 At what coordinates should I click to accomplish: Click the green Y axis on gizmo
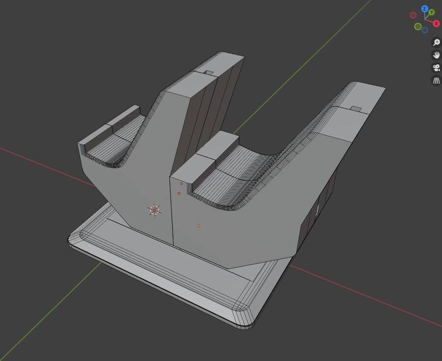coord(432,12)
